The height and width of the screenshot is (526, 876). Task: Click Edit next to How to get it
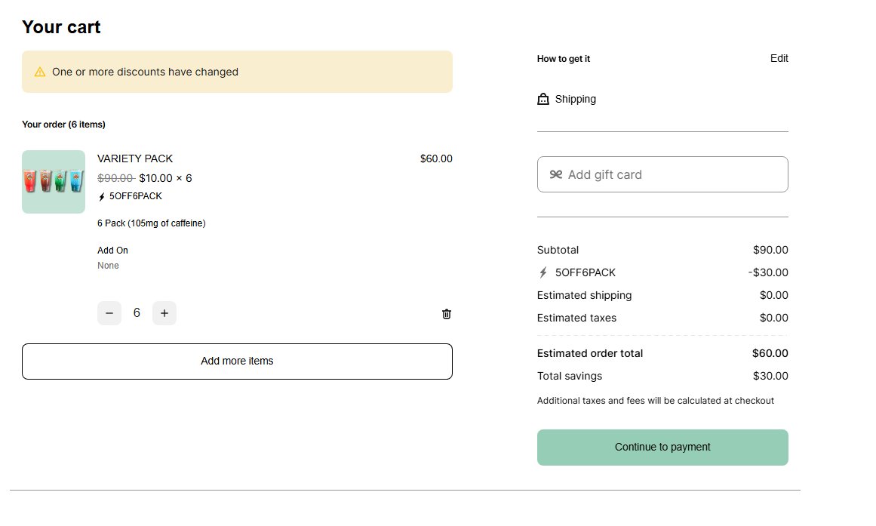click(779, 58)
